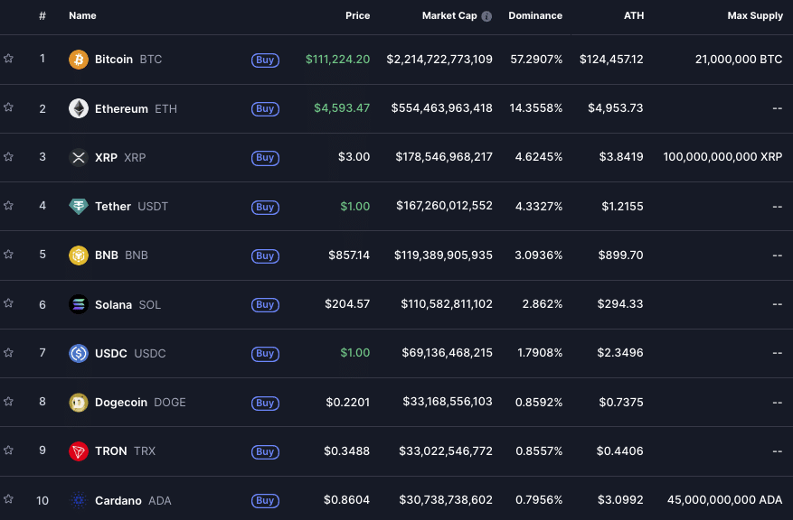
Task: Click Buy next to Ethereum
Action: tap(265, 109)
